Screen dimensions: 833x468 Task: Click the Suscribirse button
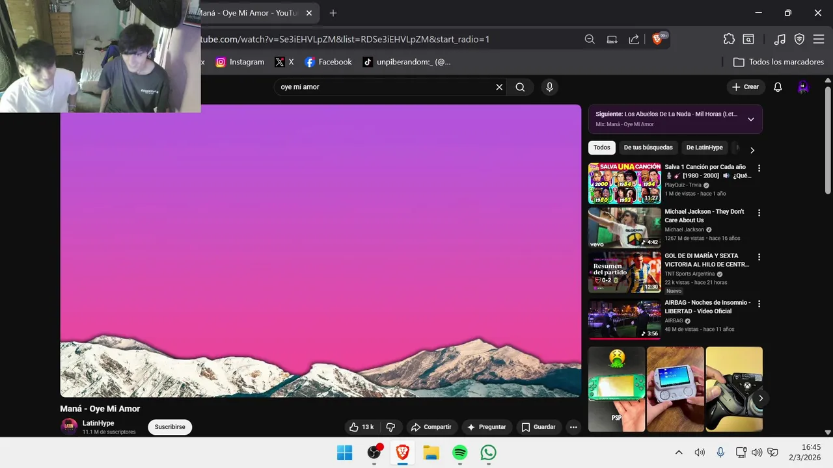pos(170,427)
